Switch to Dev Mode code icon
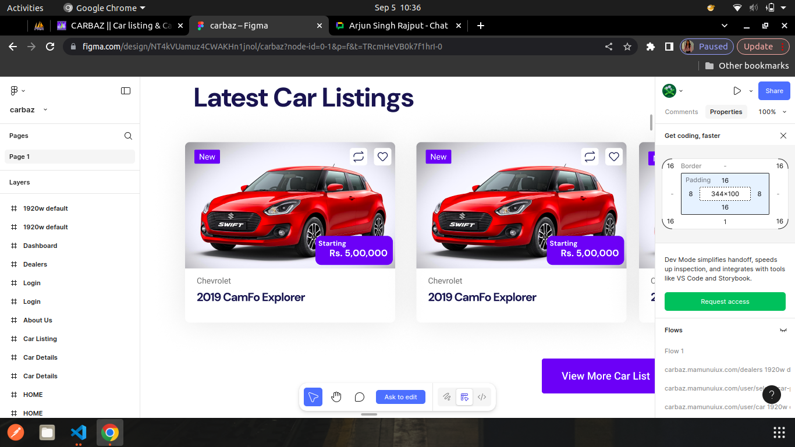The image size is (795, 447). point(482,397)
